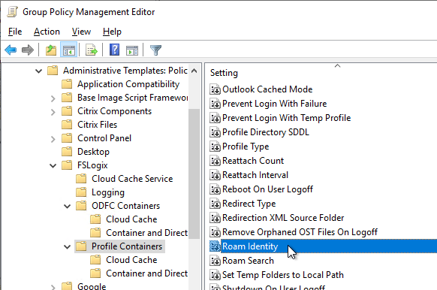Open the Help question mark icon

pyautogui.click(x=114, y=50)
